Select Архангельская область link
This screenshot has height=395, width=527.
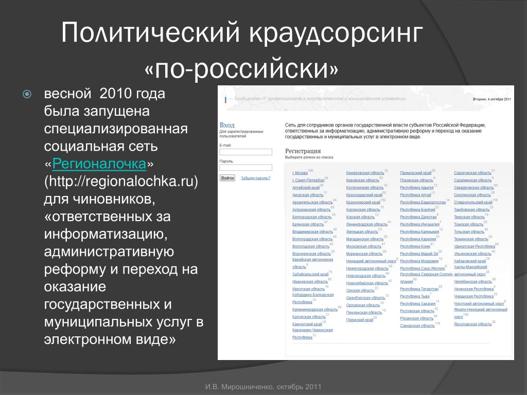(312, 203)
